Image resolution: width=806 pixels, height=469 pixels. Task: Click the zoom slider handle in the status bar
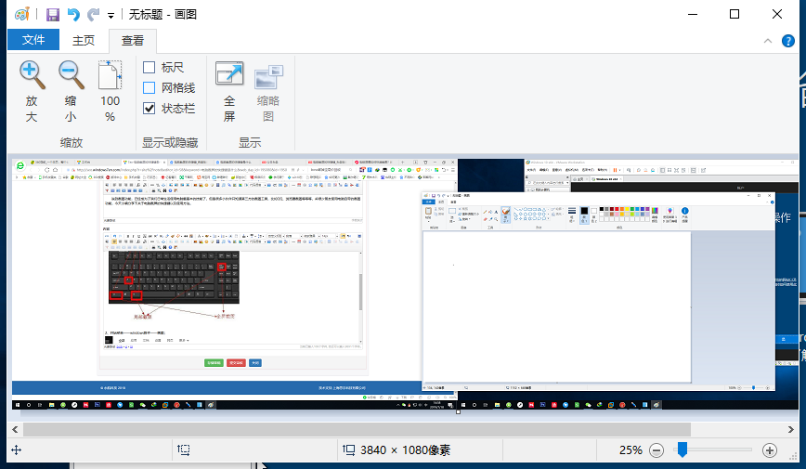[682, 449]
